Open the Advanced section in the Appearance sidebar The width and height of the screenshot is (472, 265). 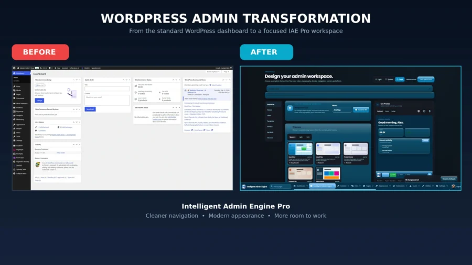tap(270, 138)
